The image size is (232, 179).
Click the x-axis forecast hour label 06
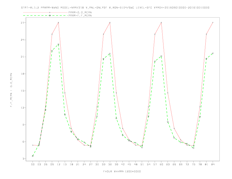pyautogui.click(x=46, y=164)
